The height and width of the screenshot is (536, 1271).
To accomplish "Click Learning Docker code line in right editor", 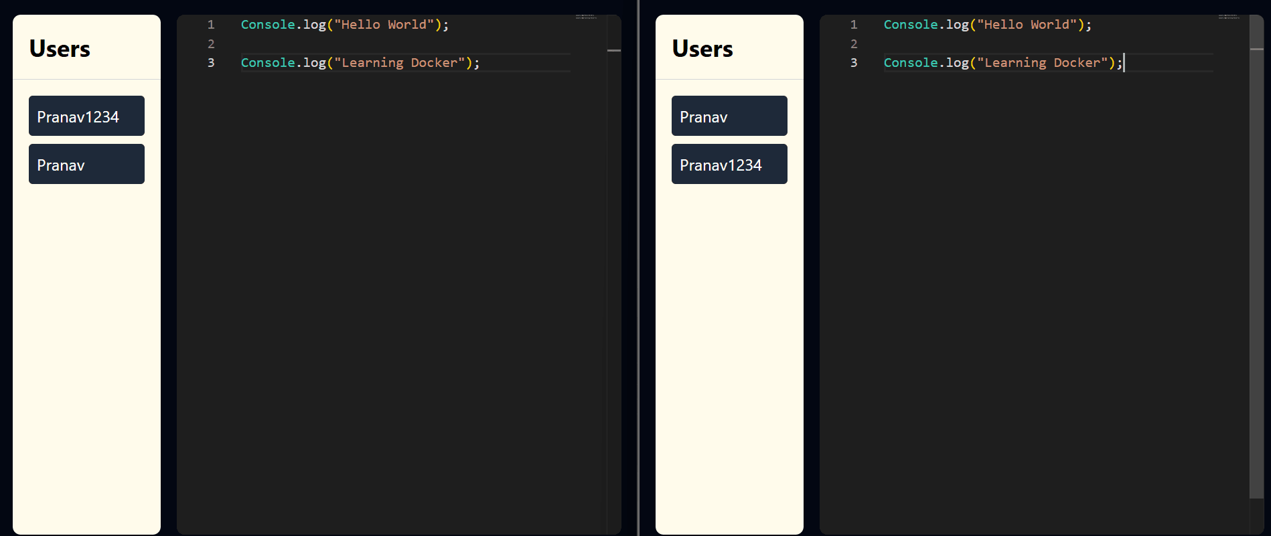I will (1003, 63).
